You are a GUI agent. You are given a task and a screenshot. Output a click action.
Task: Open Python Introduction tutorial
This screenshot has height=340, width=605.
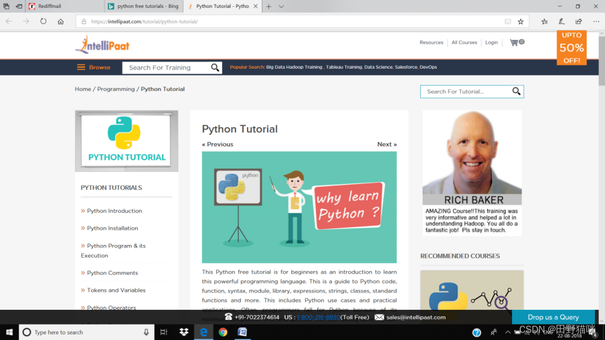(114, 211)
